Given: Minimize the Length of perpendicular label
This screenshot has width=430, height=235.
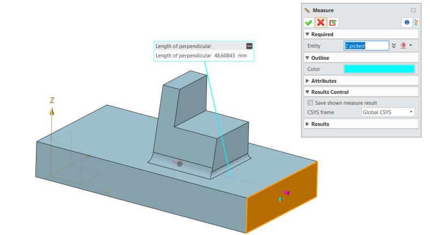Looking at the screenshot, I should coord(248,46).
